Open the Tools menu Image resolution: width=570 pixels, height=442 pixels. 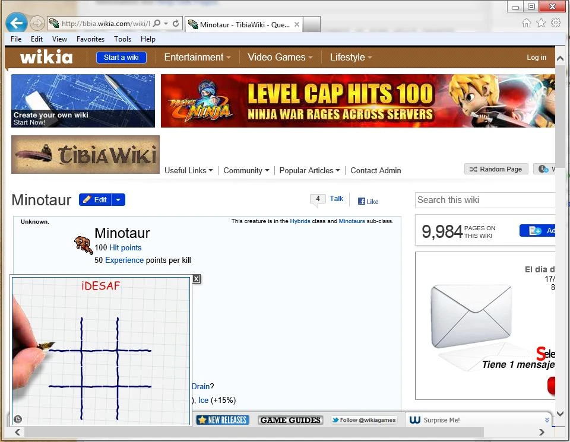click(122, 39)
